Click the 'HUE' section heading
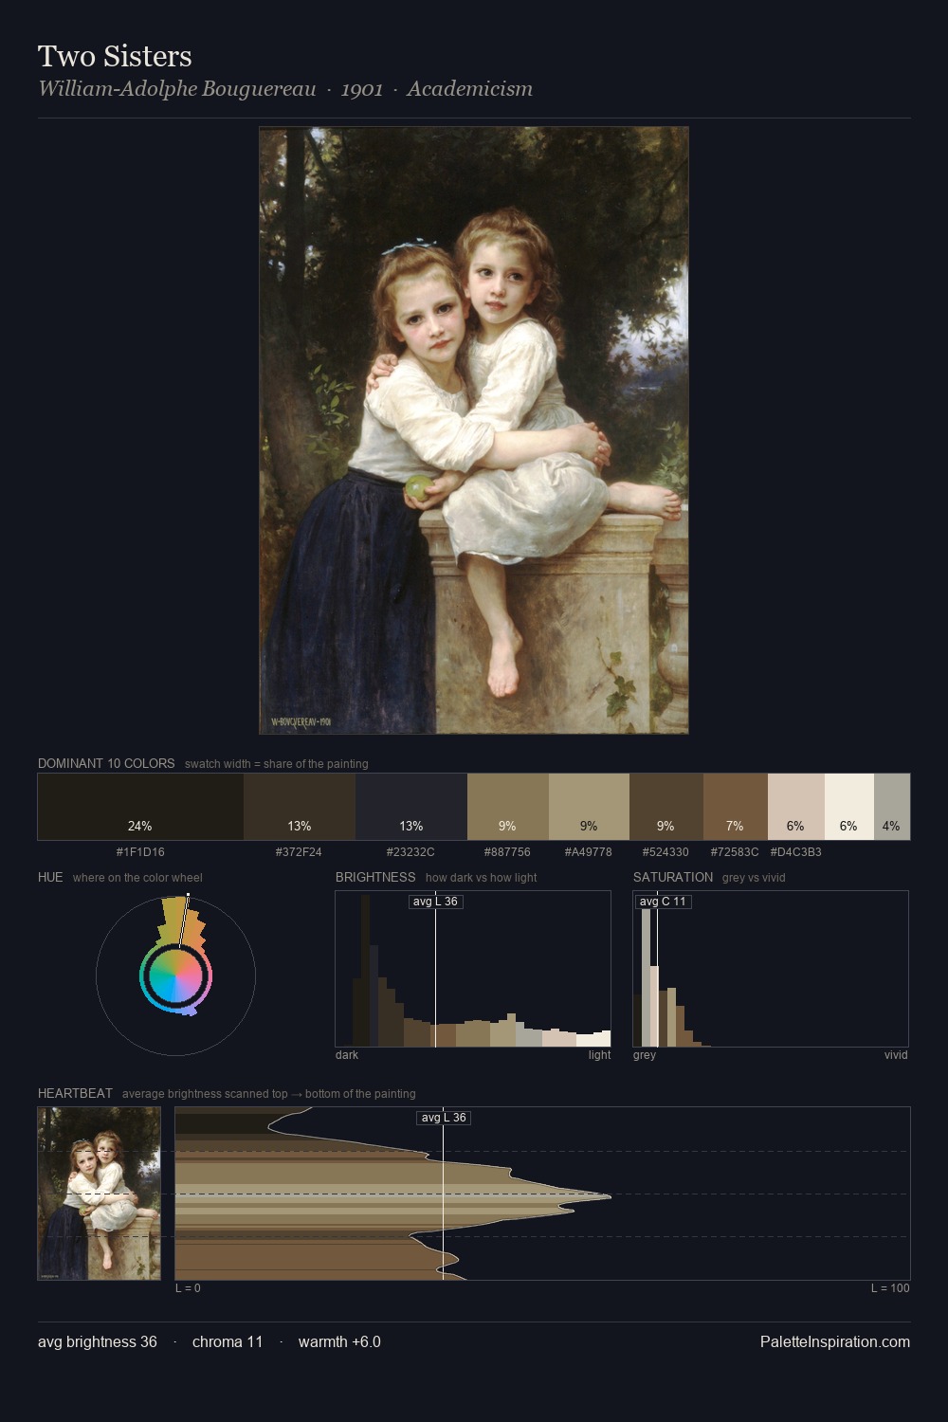Image resolution: width=948 pixels, height=1422 pixels. click(50, 877)
